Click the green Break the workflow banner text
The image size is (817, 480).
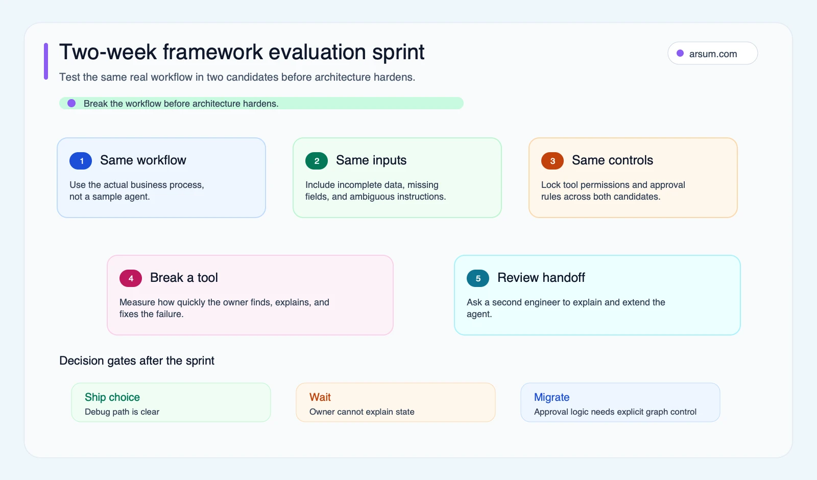point(181,104)
